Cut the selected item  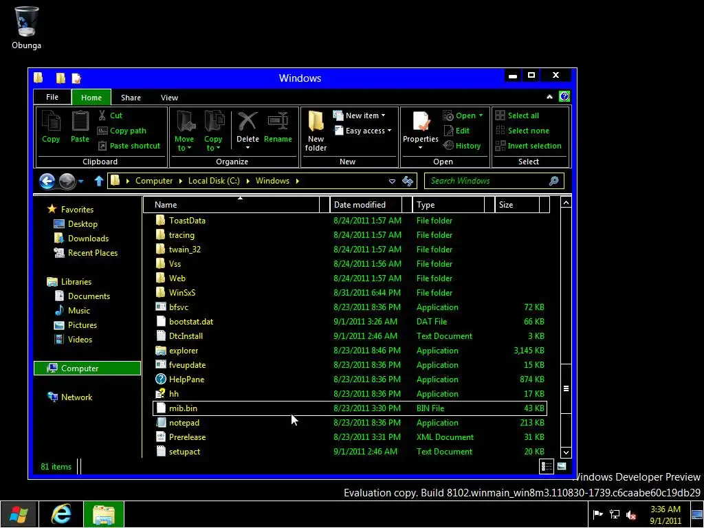pyautogui.click(x=111, y=115)
